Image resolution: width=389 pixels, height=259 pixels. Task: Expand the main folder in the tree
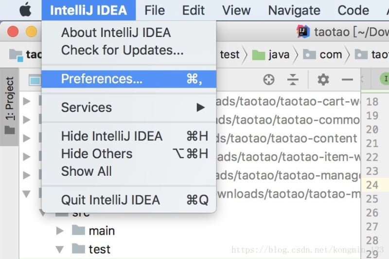[x=60, y=230]
